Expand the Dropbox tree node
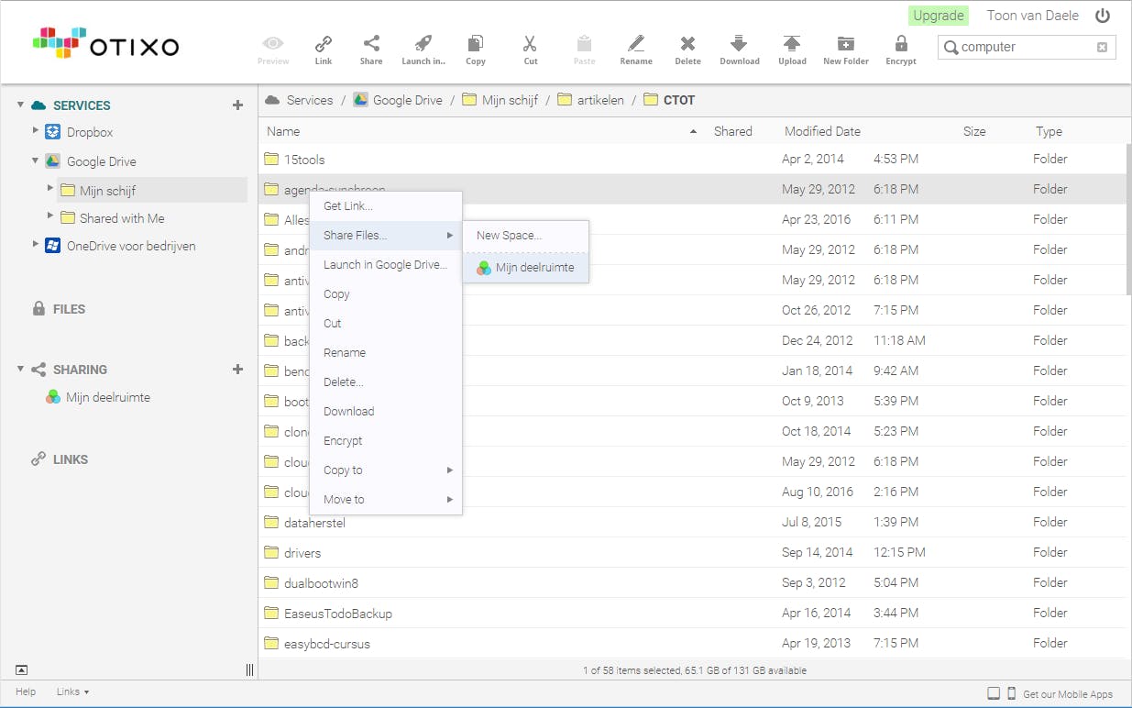The width and height of the screenshot is (1132, 708). (36, 131)
